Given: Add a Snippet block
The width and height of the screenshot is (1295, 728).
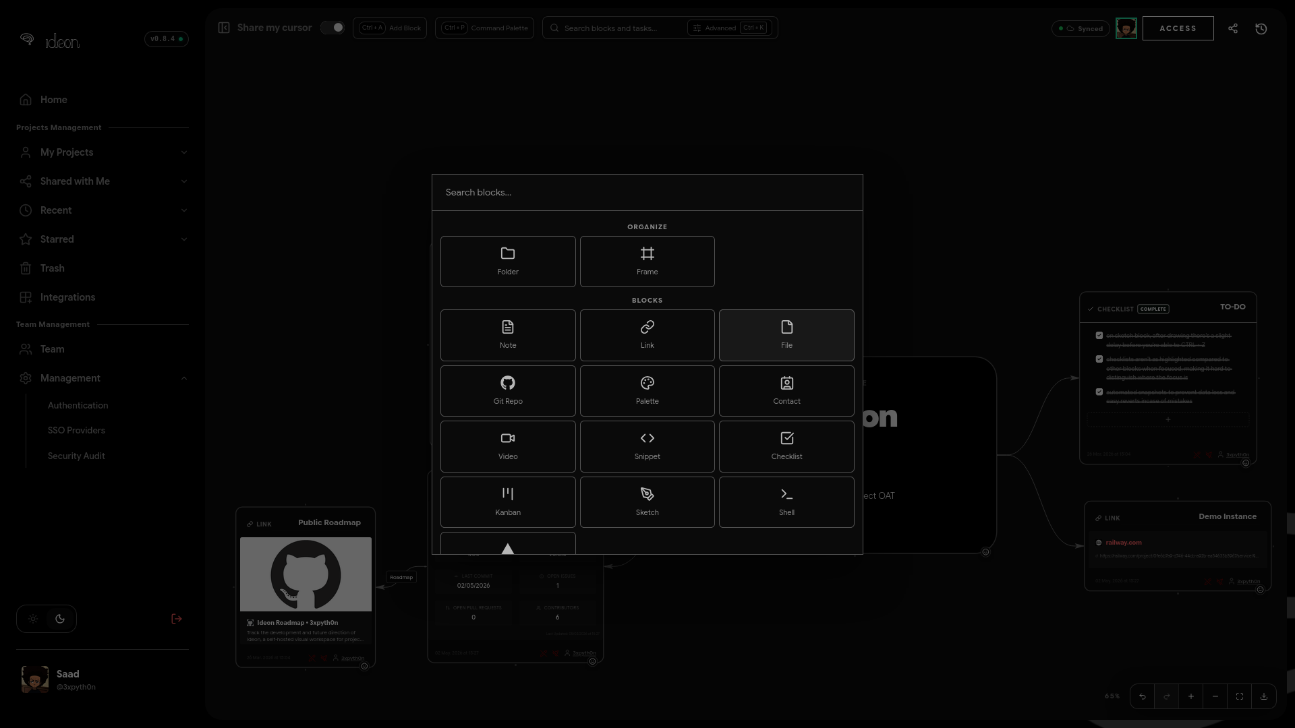Looking at the screenshot, I should tap(647, 446).
